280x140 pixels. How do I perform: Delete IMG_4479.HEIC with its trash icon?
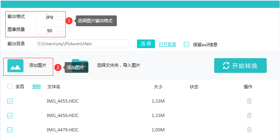[x=249, y=130]
